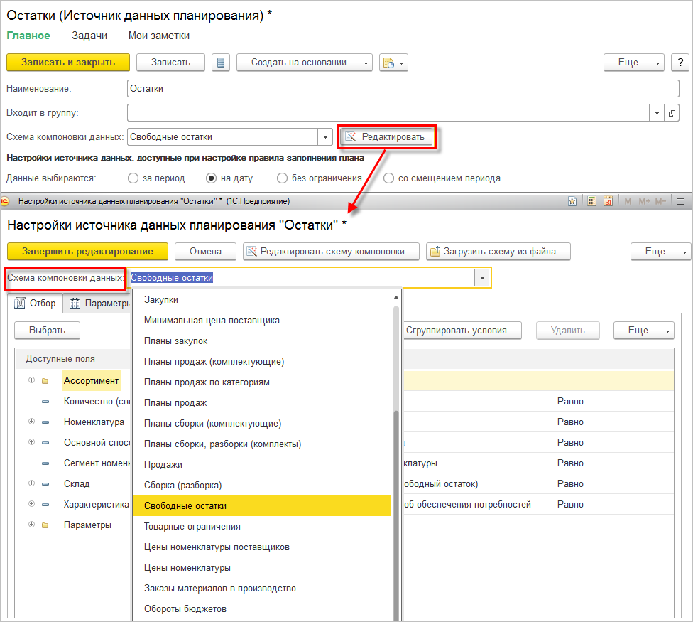The image size is (693, 622).
Task: Click the open-form icon beside Входит в группу
Action: coord(672,113)
